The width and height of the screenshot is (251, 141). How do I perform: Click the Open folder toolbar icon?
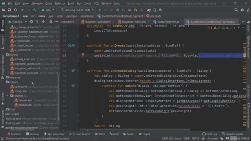point(4,10)
